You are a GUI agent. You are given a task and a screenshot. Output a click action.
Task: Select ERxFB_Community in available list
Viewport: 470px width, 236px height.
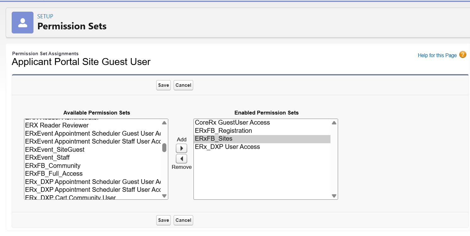click(x=53, y=166)
